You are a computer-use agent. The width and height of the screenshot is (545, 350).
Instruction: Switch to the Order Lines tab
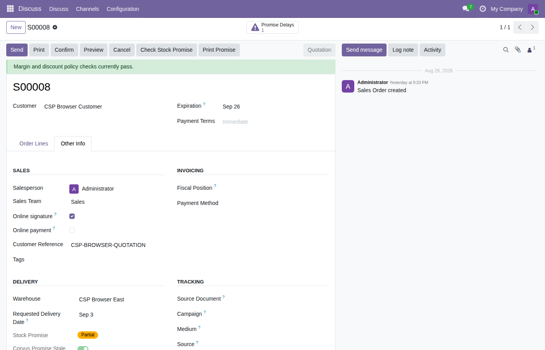click(34, 143)
